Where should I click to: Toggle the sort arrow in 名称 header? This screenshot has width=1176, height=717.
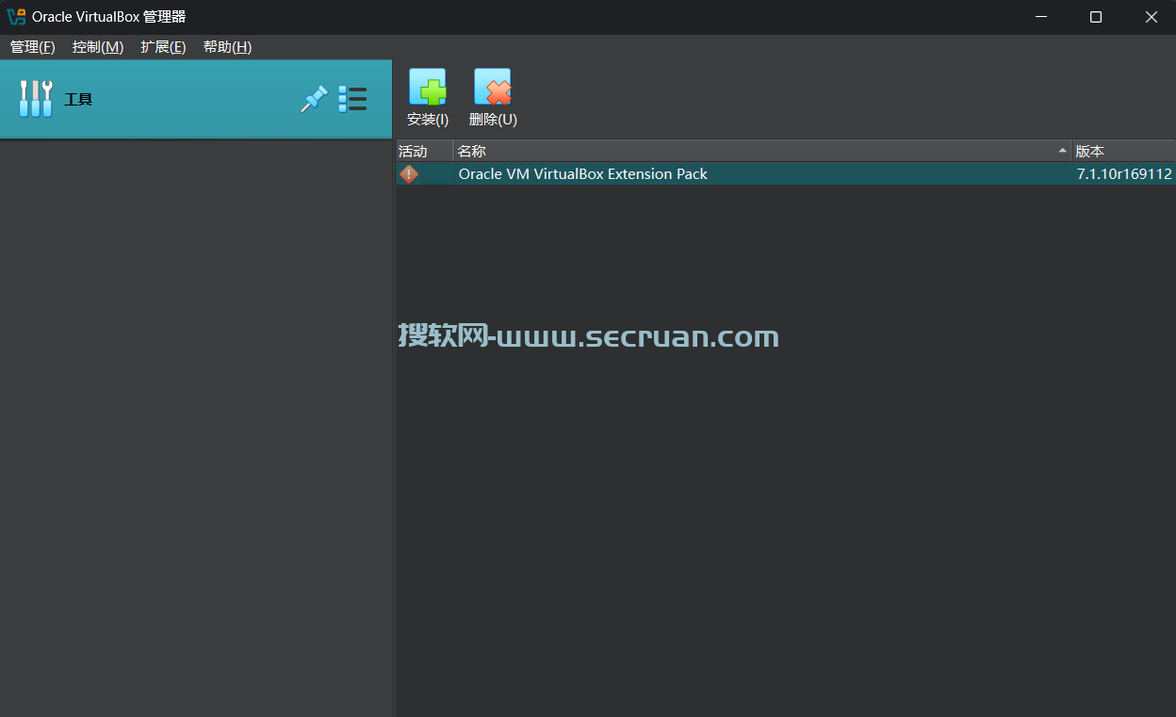tap(1063, 151)
